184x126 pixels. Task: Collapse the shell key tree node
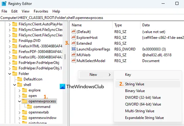click(x=14, y=85)
